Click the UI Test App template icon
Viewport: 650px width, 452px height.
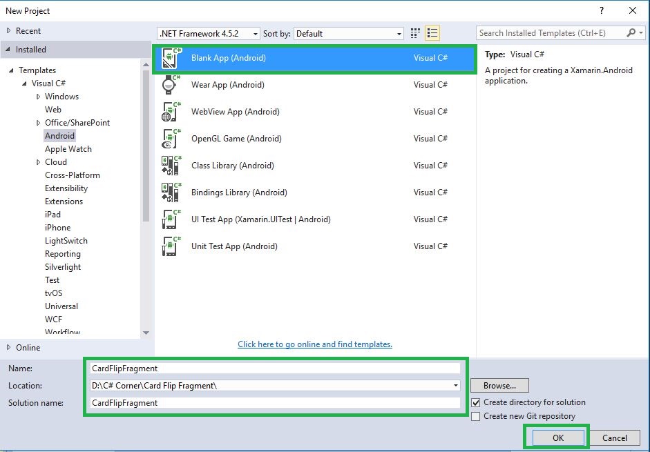171,219
